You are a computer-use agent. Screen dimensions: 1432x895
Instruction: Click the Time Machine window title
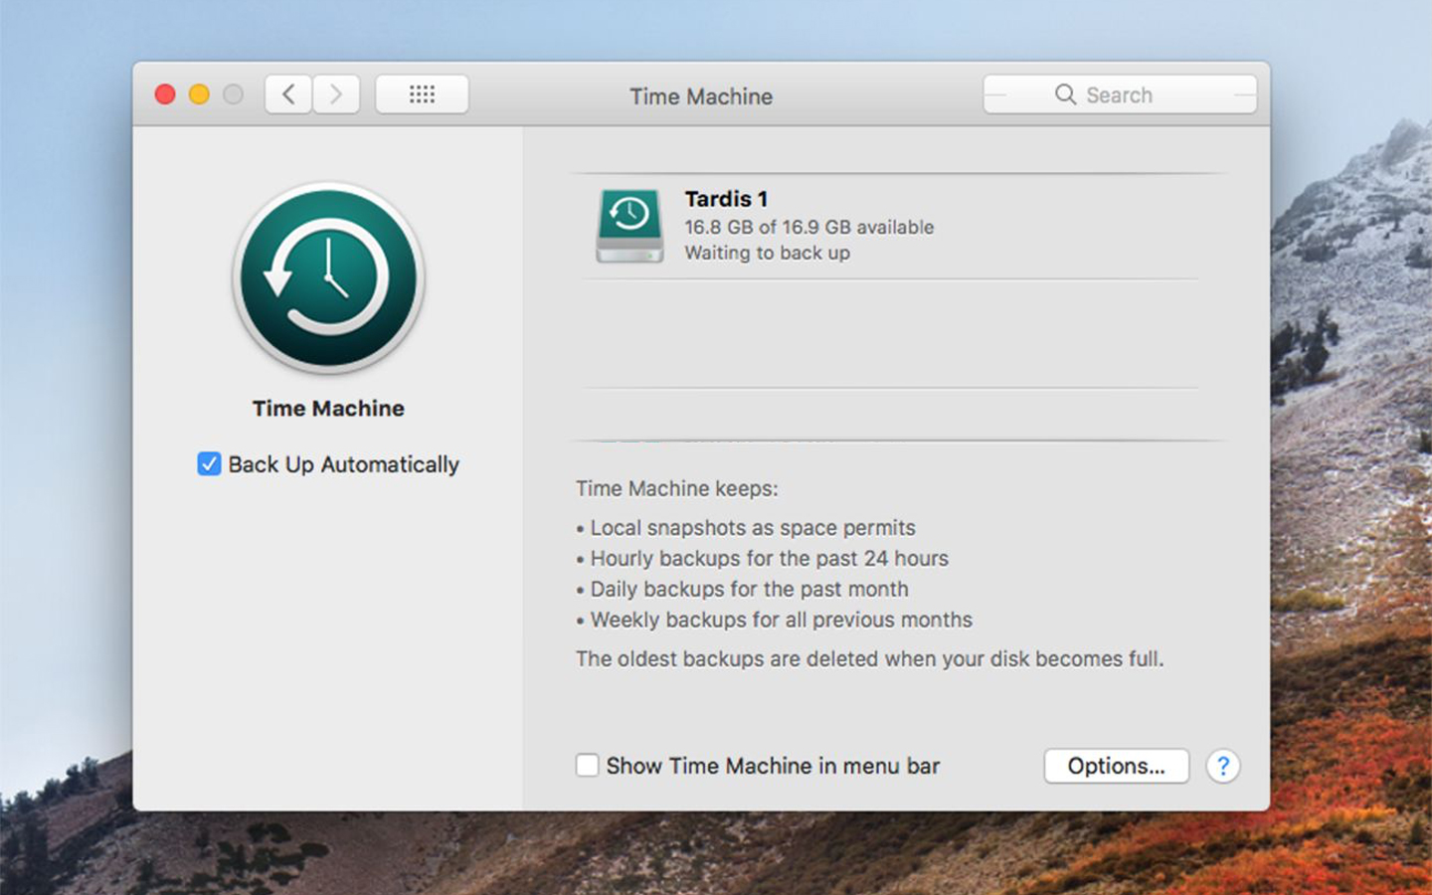click(701, 96)
